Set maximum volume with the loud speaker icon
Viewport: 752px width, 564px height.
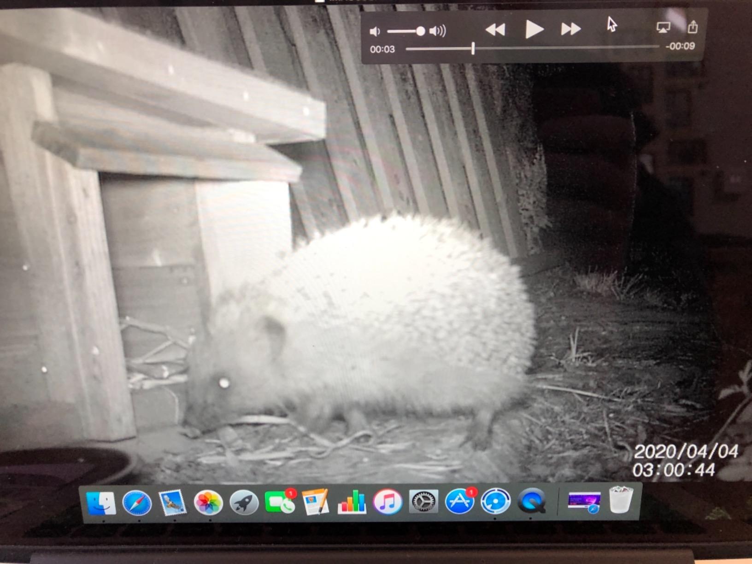point(438,31)
